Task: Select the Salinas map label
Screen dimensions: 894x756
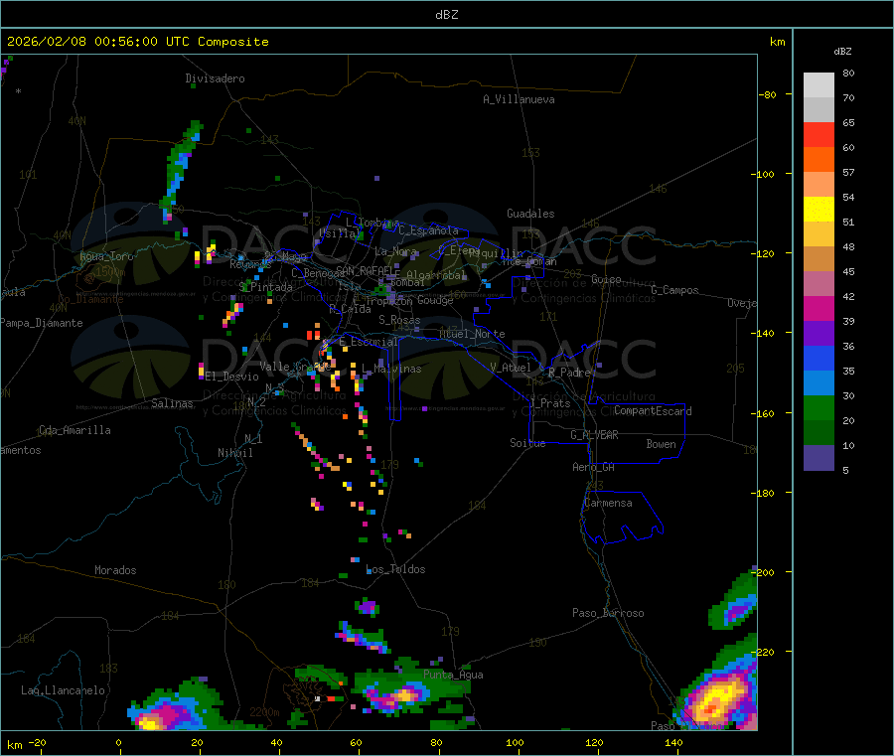Action: point(172,403)
